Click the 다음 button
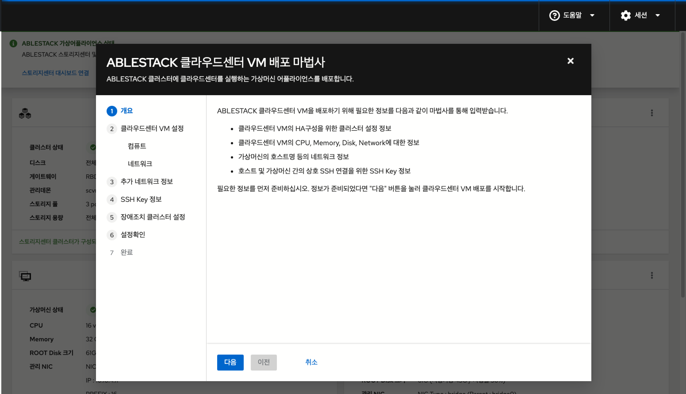The width and height of the screenshot is (686, 394). (x=230, y=362)
